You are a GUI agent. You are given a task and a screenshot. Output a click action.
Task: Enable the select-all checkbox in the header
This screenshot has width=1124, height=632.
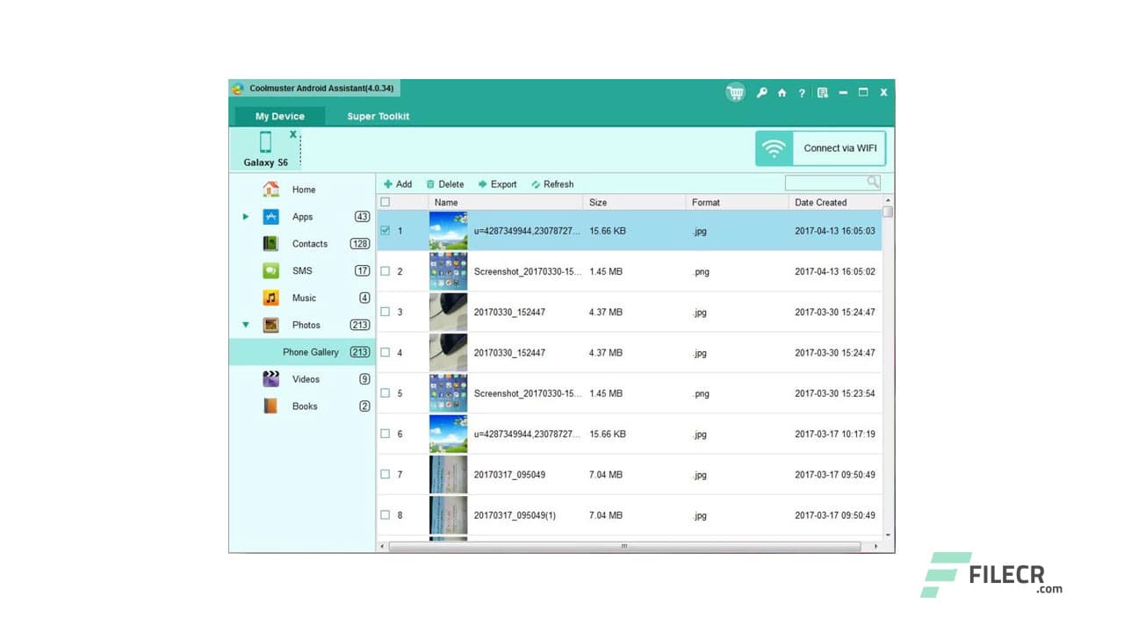(385, 201)
